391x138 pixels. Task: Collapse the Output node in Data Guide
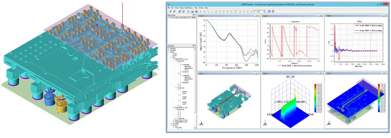168,52
